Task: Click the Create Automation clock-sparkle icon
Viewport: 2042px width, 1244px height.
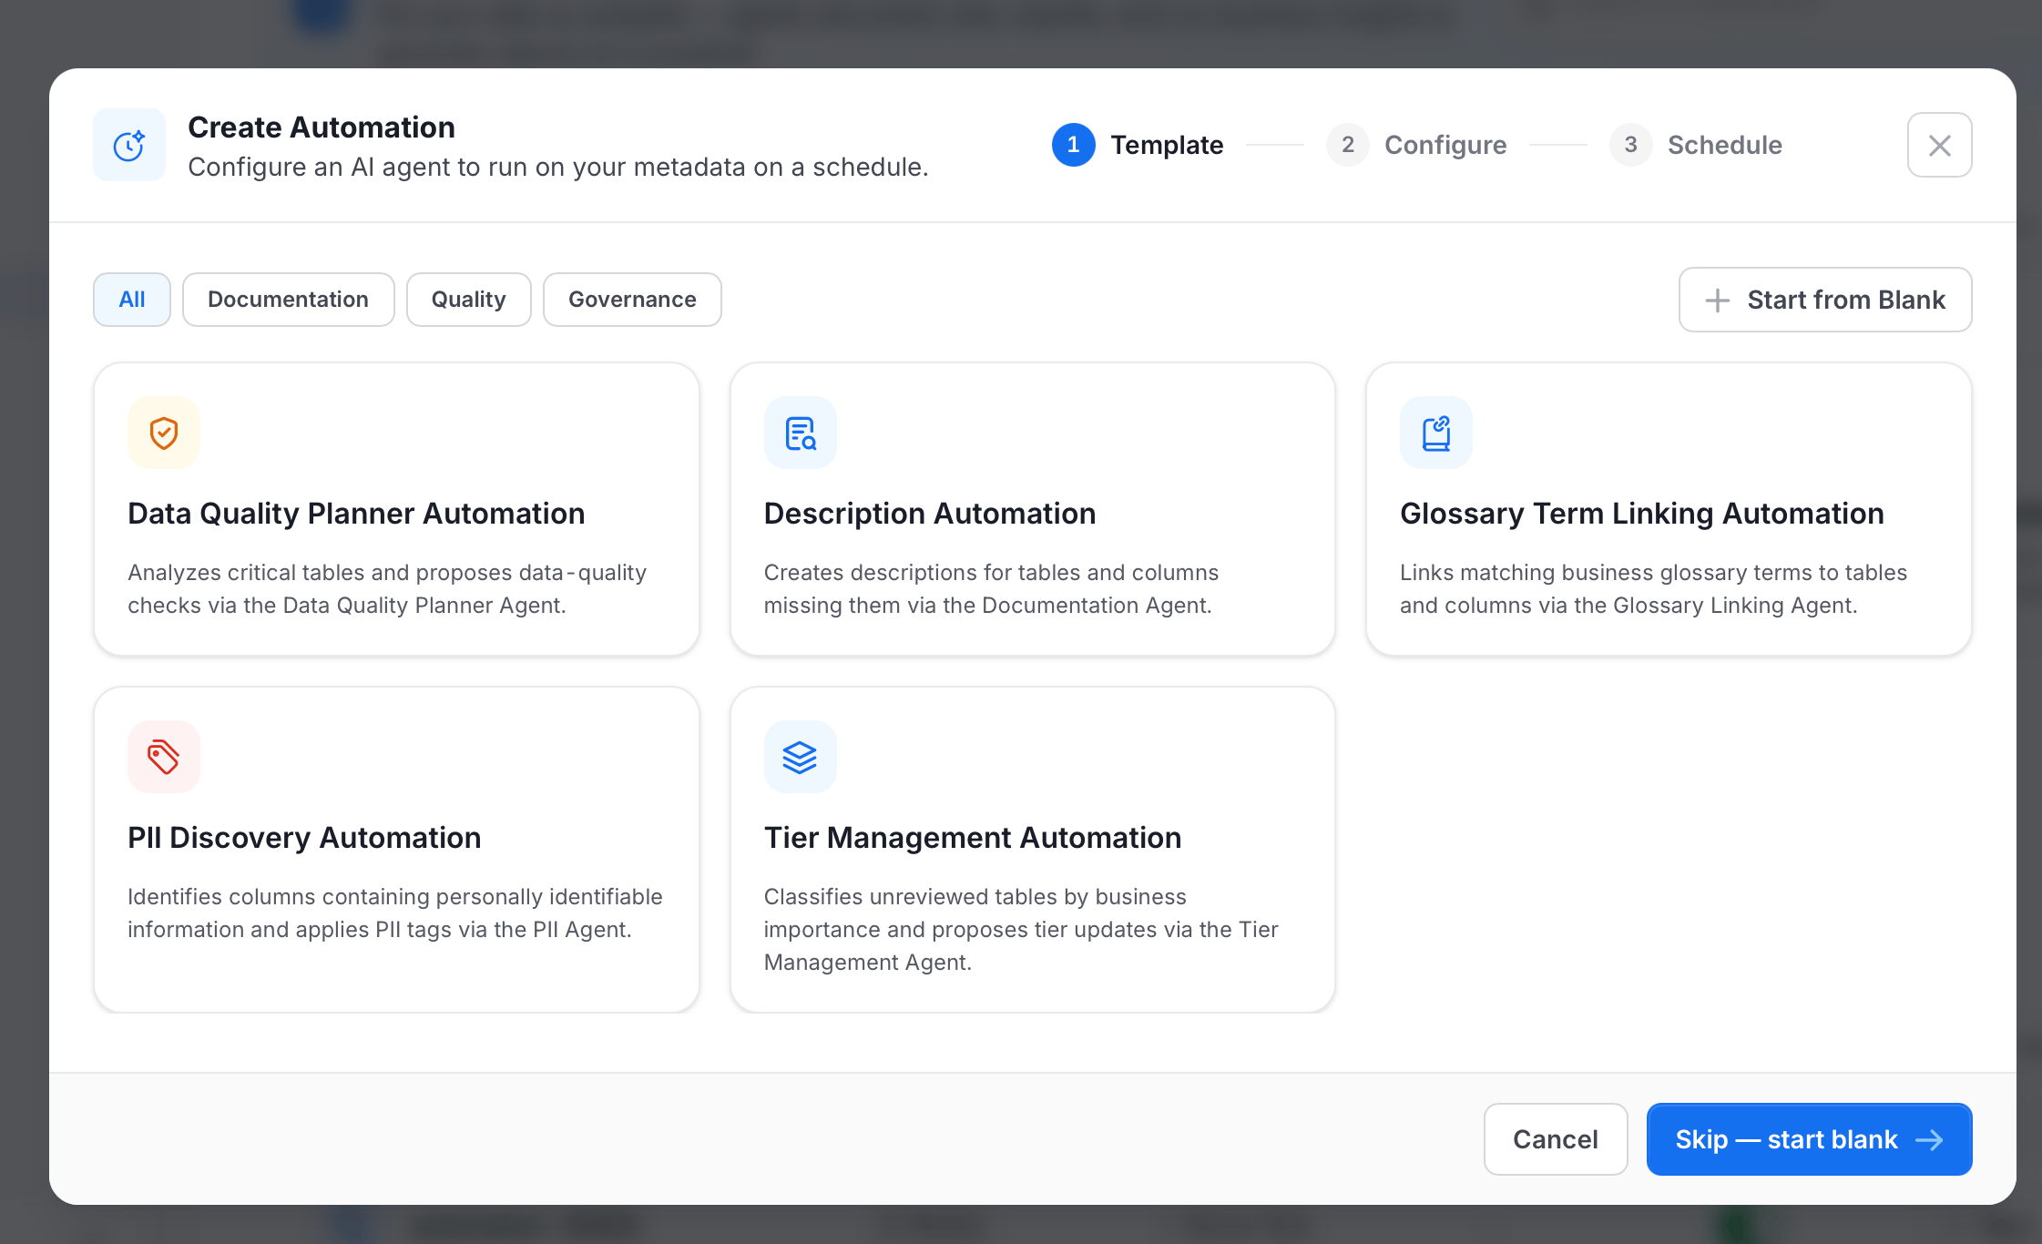Action: (x=129, y=145)
